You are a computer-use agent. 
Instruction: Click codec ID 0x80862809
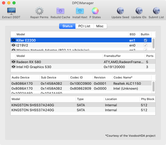point(81,88)
